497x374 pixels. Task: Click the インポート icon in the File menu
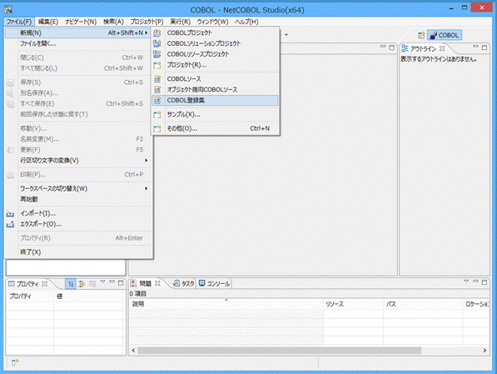point(10,213)
